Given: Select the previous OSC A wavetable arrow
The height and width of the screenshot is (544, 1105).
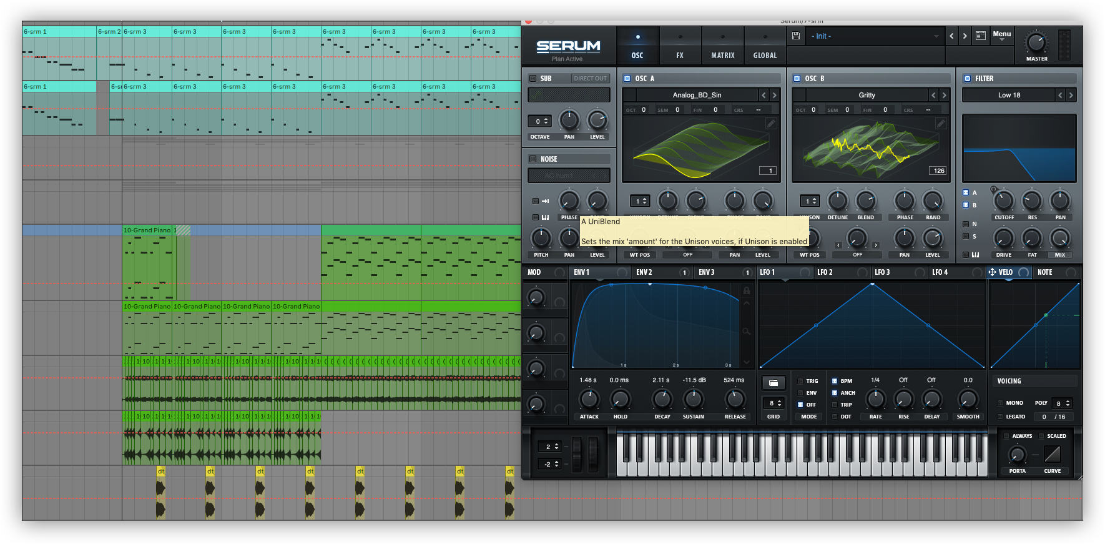Looking at the screenshot, I should coord(764,95).
